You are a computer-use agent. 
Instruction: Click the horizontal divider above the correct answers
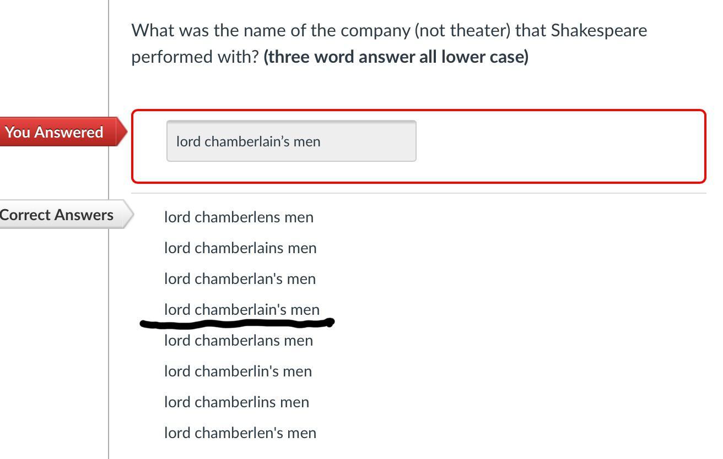[419, 193]
